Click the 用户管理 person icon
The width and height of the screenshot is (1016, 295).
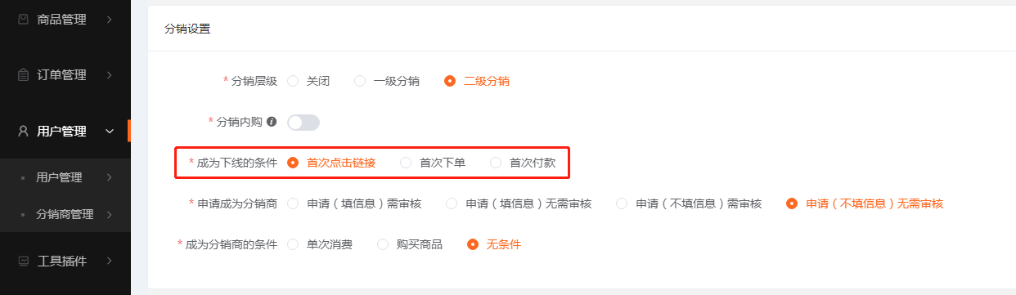coord(23,131)
